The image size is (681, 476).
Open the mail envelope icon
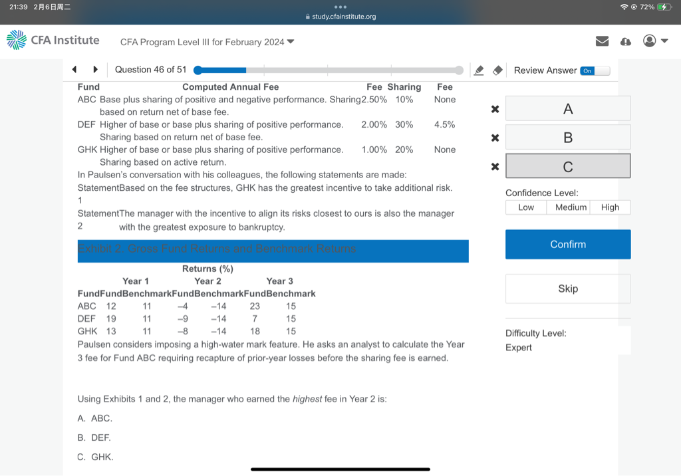click(x=602, y=41)
